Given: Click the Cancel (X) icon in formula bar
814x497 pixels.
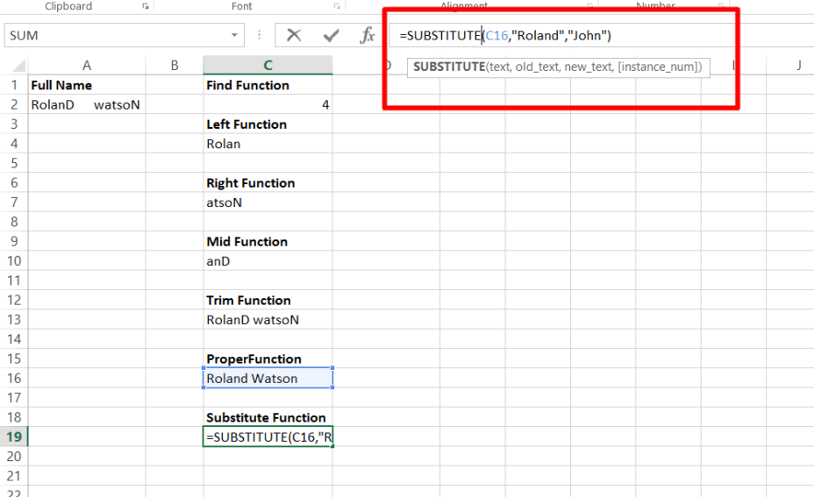Looking at the screenshot, I should tap(294, 36).
